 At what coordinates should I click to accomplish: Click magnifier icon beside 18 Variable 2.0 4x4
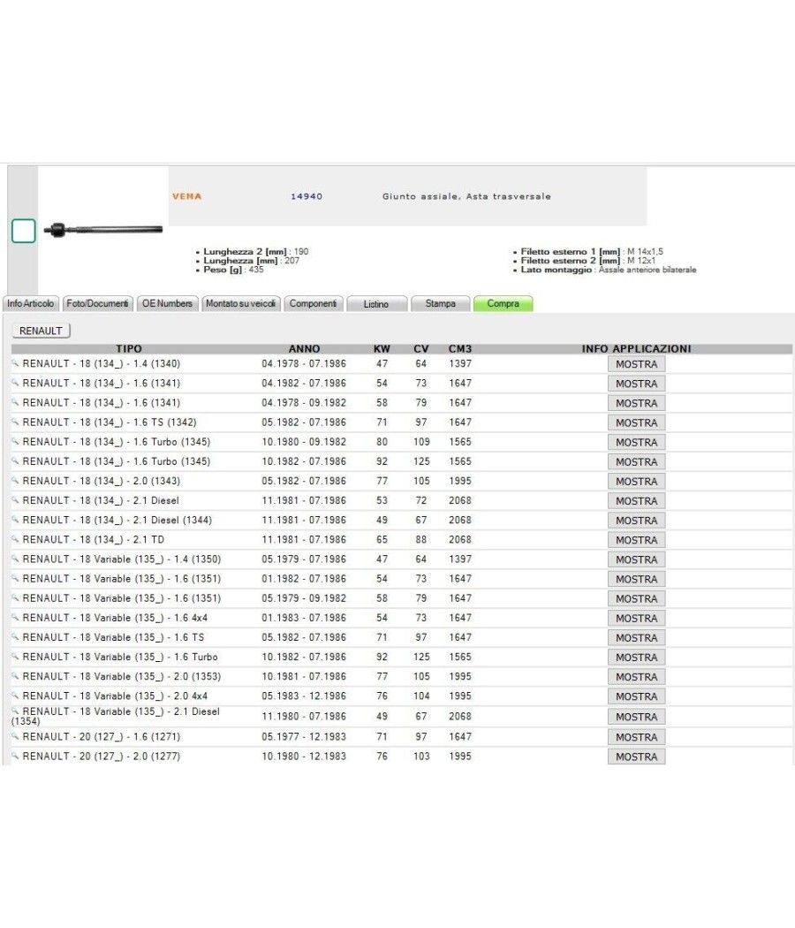(x=15, y=695)
